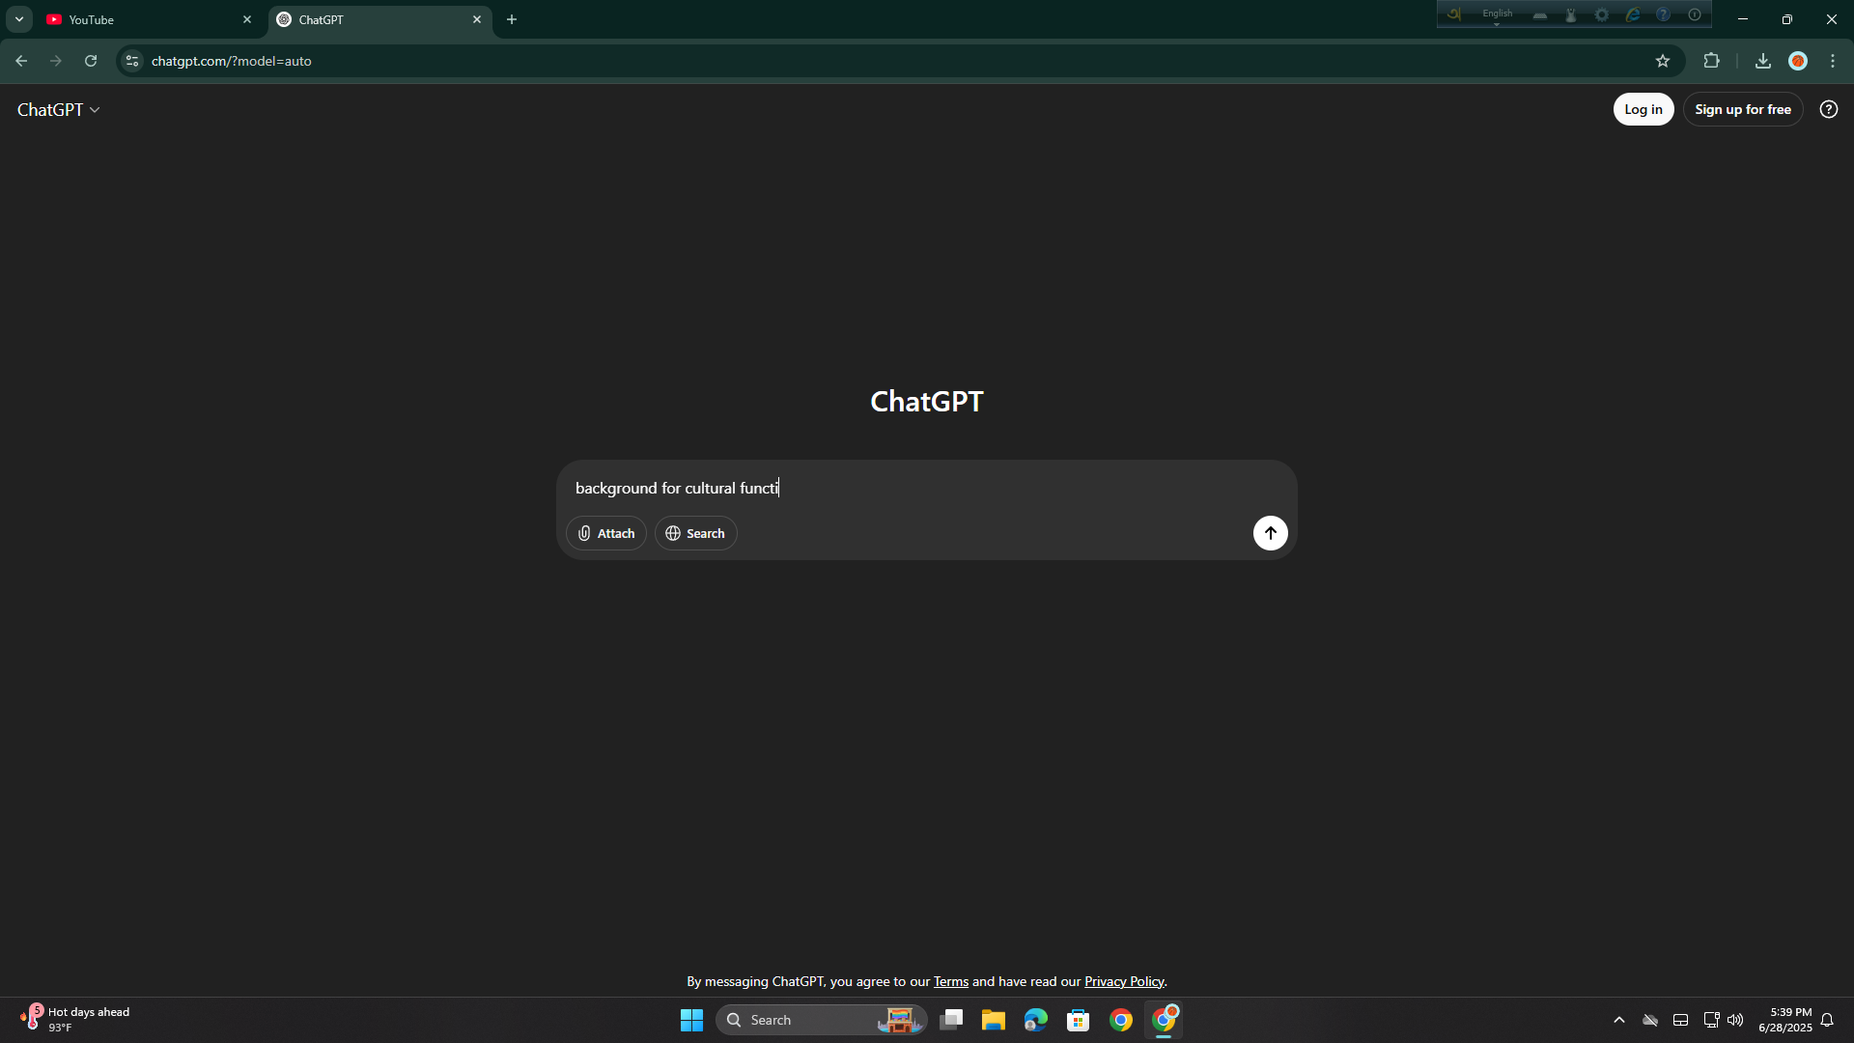Screen dimensions: 1854x1043
Task: Click the power icon in input toolbar
Action: 1694,15
